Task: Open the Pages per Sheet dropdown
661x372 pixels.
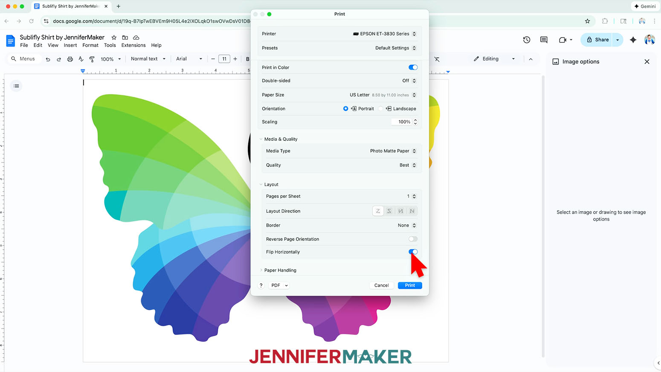Action: click(x=411, y=196)
